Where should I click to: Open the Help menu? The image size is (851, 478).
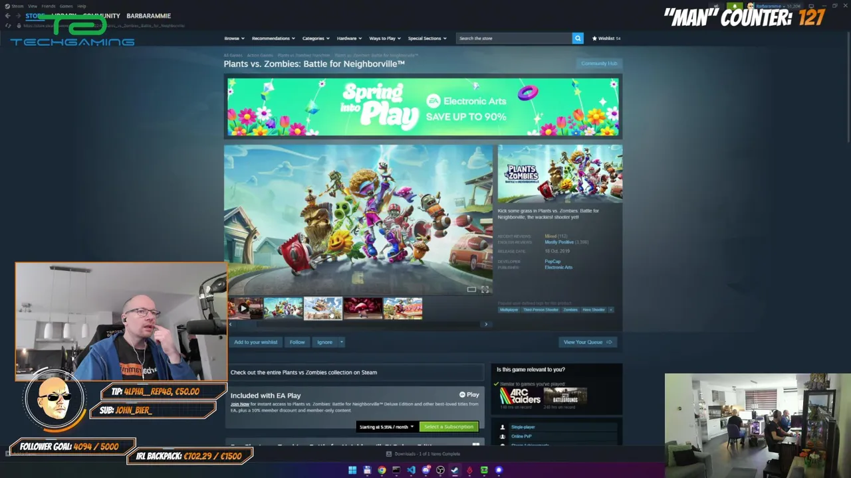[x=81, y=6]
